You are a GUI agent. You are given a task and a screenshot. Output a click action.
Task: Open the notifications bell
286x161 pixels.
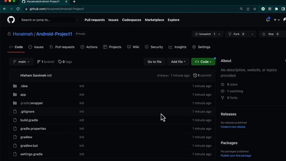[x=268, y=20]
